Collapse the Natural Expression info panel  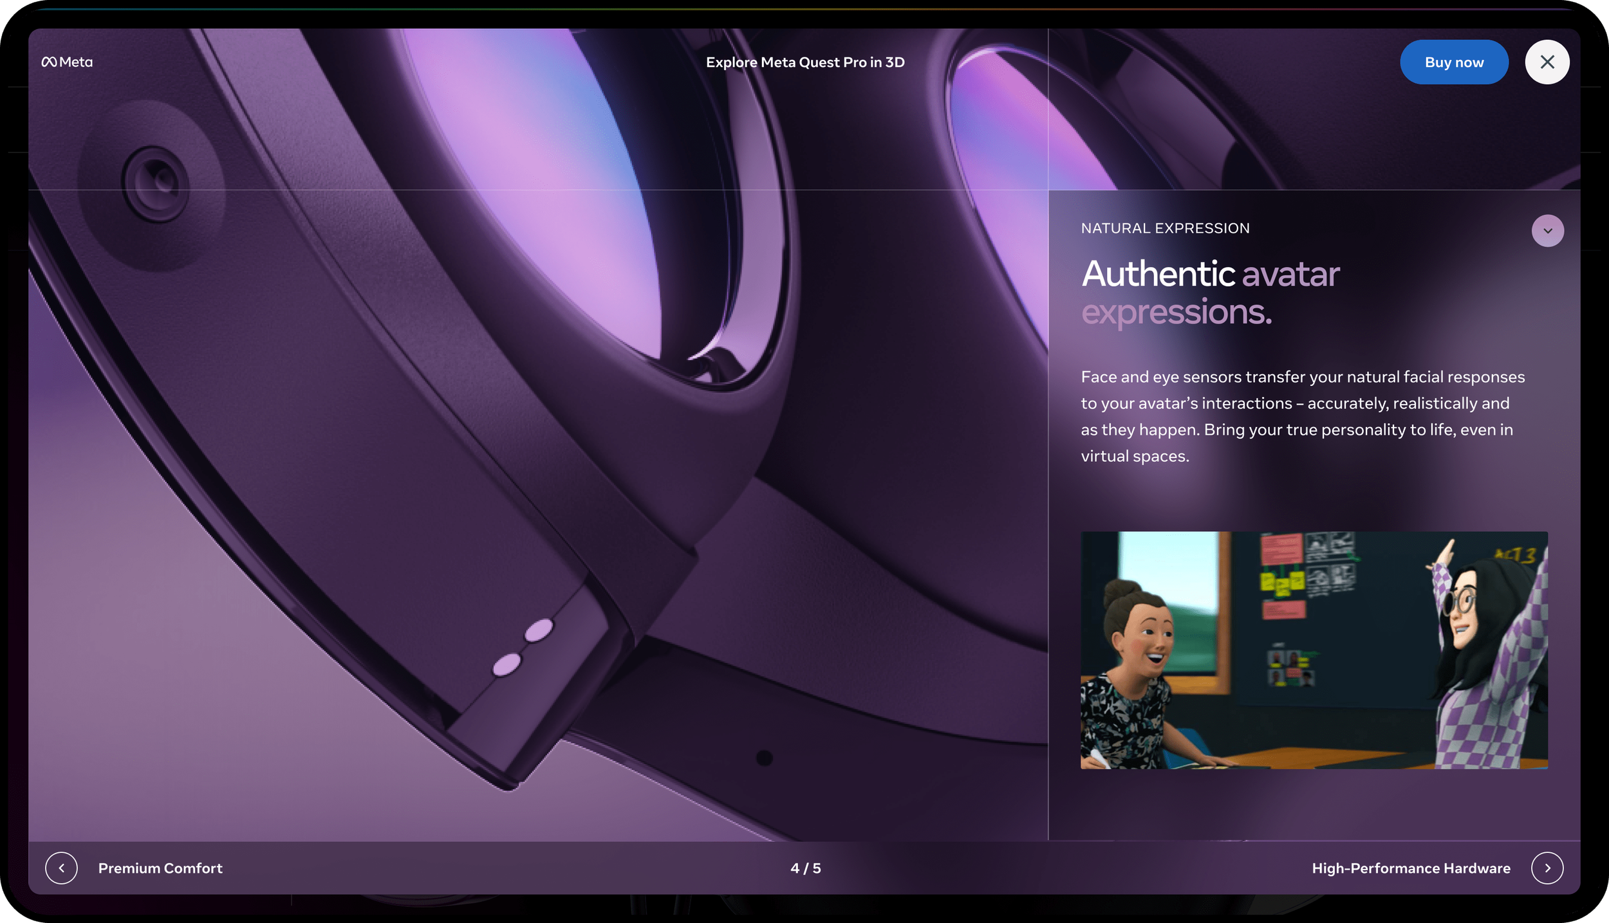(x=1547, y=231)
